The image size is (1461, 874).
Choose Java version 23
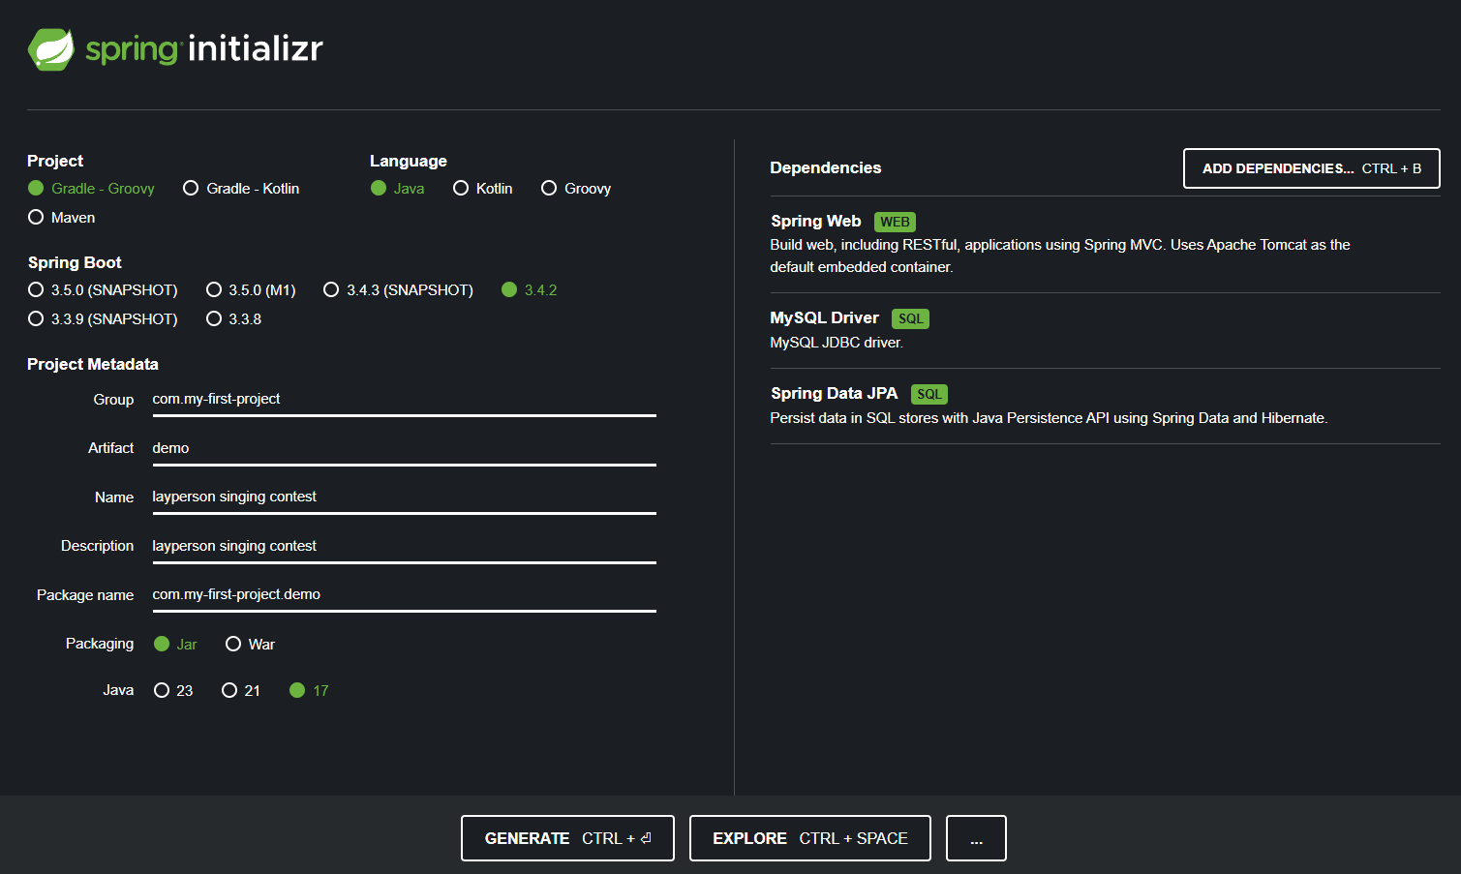(x=173, y=691)
